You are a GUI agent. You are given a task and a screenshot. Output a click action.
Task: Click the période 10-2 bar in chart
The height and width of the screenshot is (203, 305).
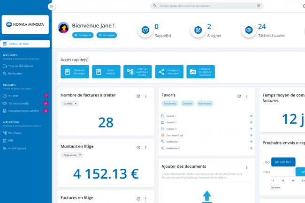pos(283,162)
